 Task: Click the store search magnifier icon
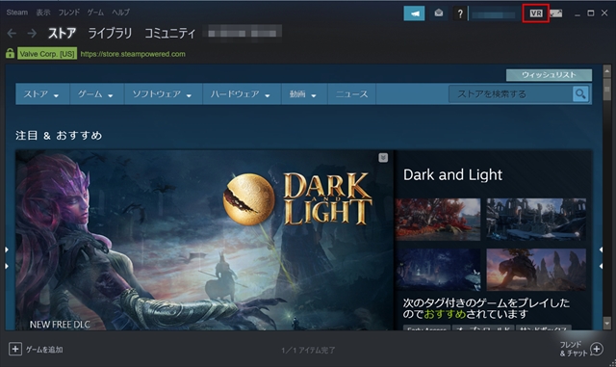[580, 94]
